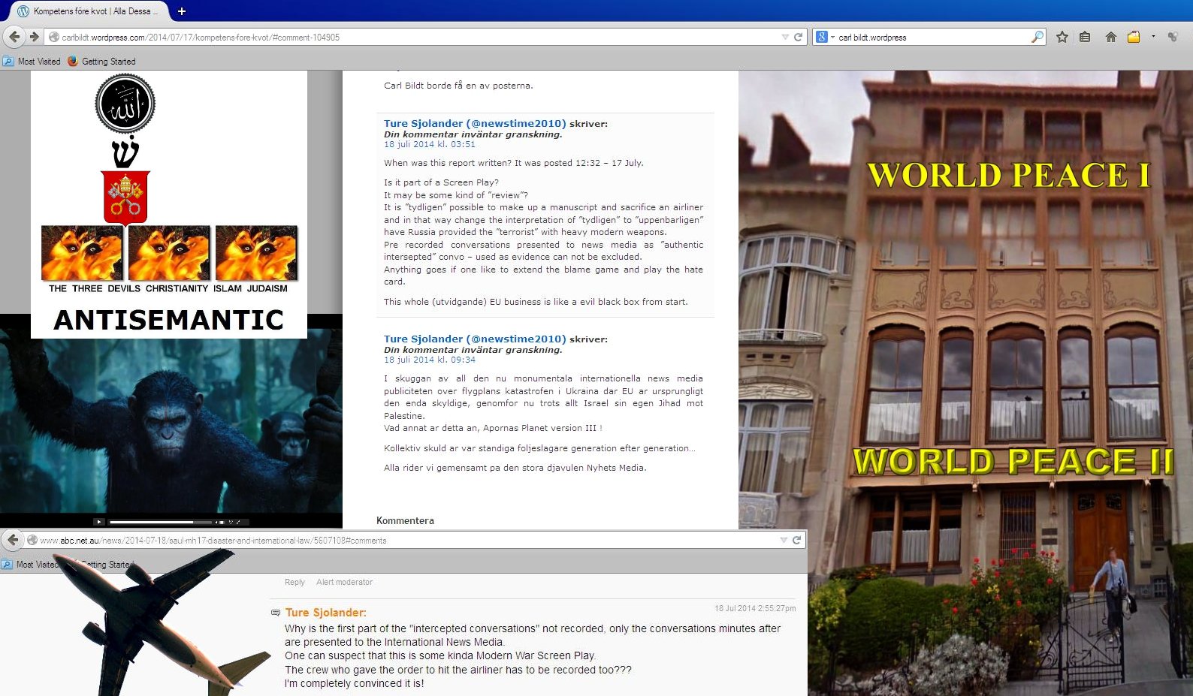Open the top address bar history dropdown arrow
1193x696 pixels.
click(x=785, y=37)
